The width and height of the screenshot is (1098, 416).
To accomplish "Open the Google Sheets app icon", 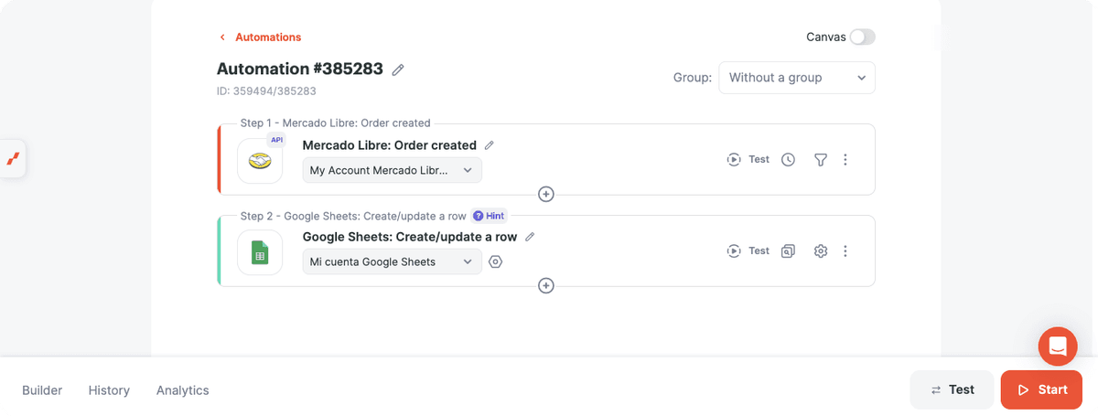I will pos(260,252).
